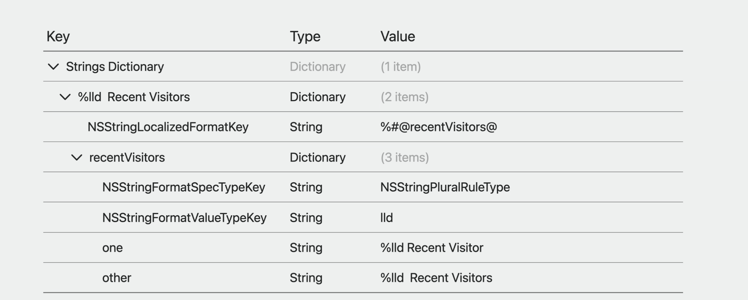Image resolution: width=748 pixels, height=300 pixels.
Task: Click the '%lld Recent Visitor' singular value
Action: coord(432,248)
